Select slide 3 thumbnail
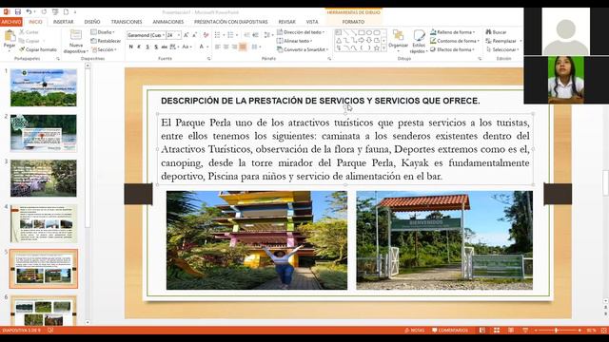 [44, 178]
